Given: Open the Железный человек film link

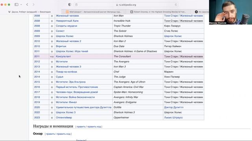Looking at the screenshot, I should (x=67, y=16).
